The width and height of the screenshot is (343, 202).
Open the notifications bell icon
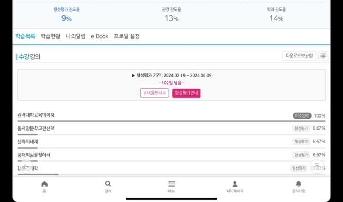pyautogui.click(x=298, y=184)
